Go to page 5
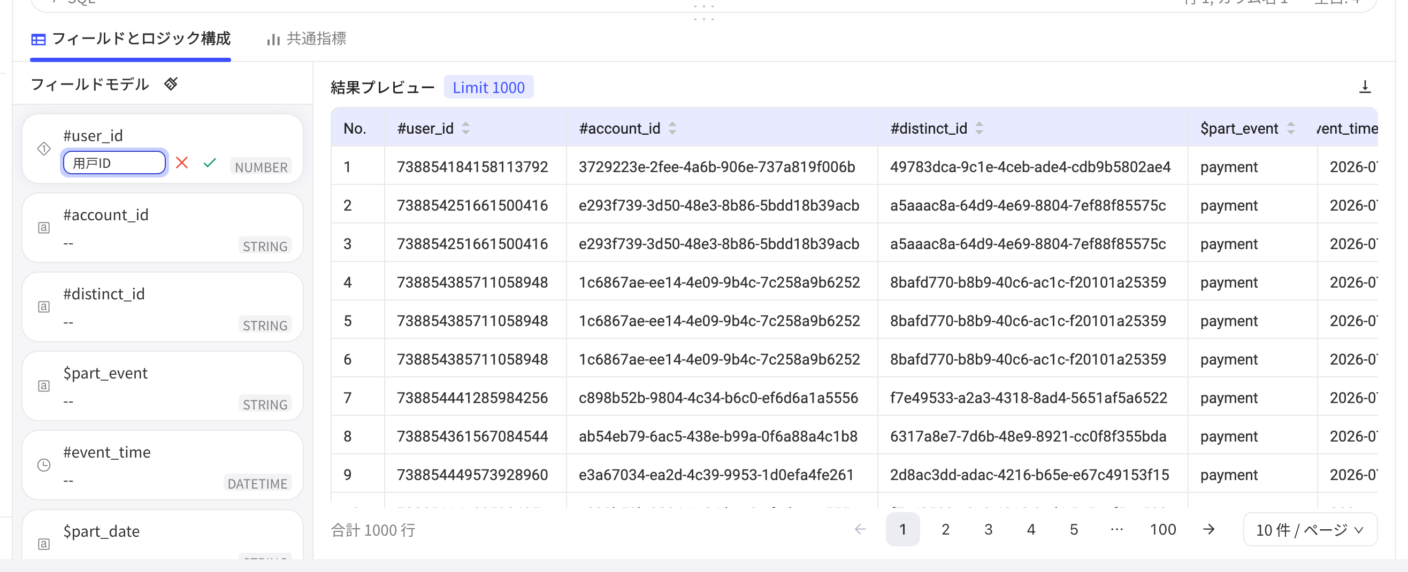Image resolution: width=1408 pixels, height=572 pixels. (1074, 529)
